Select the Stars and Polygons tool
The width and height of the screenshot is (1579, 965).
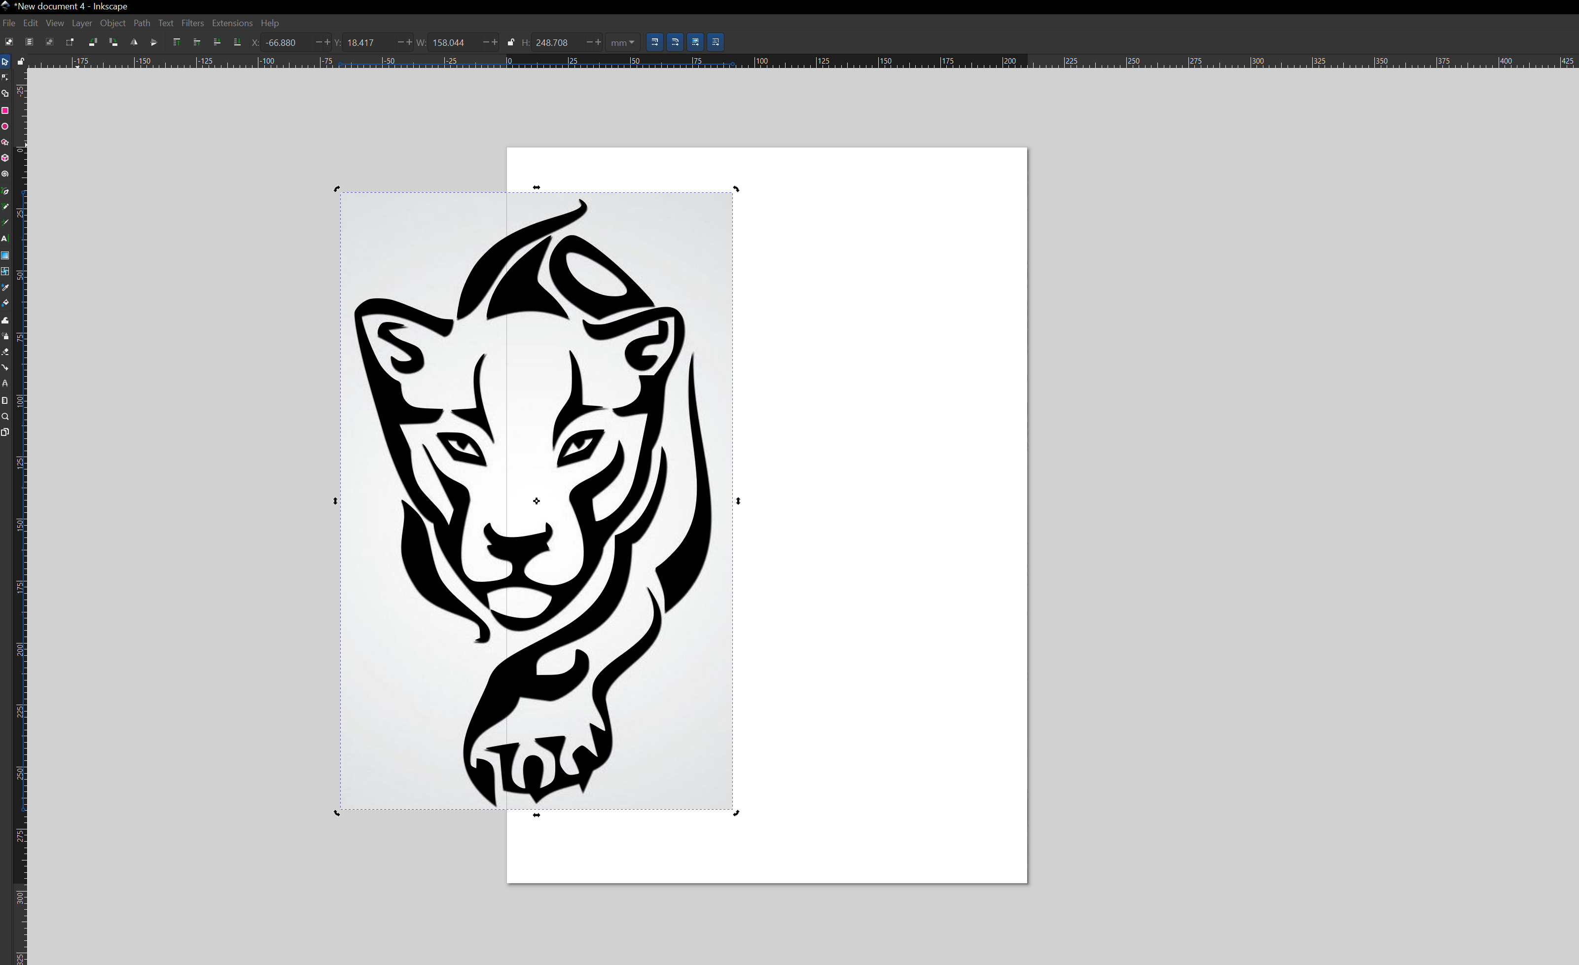point(5,142)
